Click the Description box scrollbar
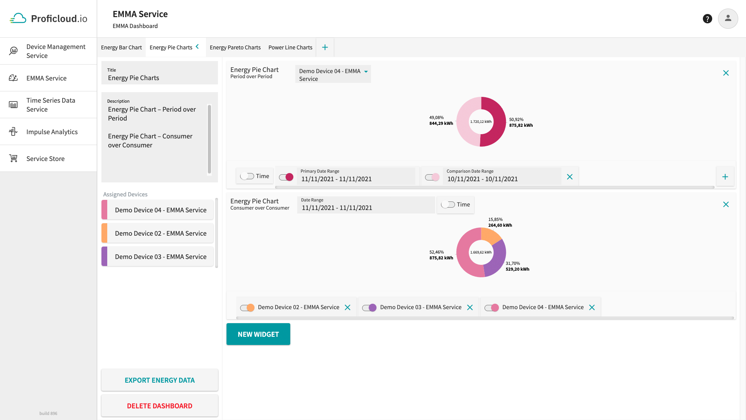This screenshot has width=746, height=420. click(209, 139)
